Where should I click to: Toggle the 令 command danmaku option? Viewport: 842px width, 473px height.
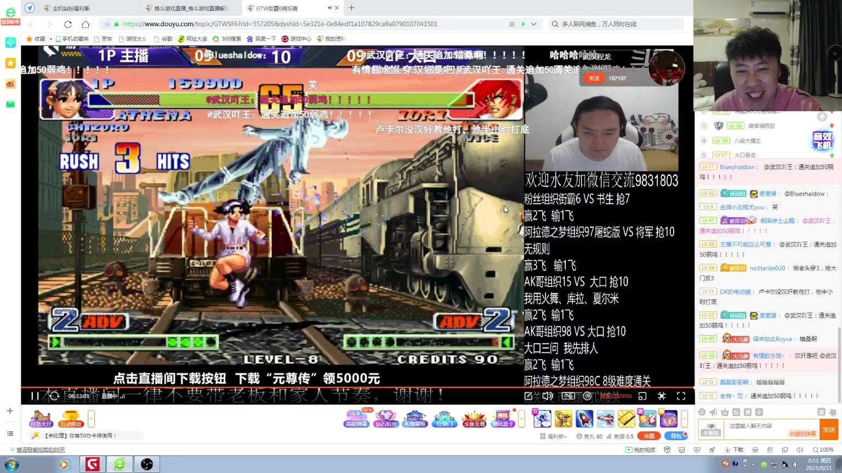(759, 412)
